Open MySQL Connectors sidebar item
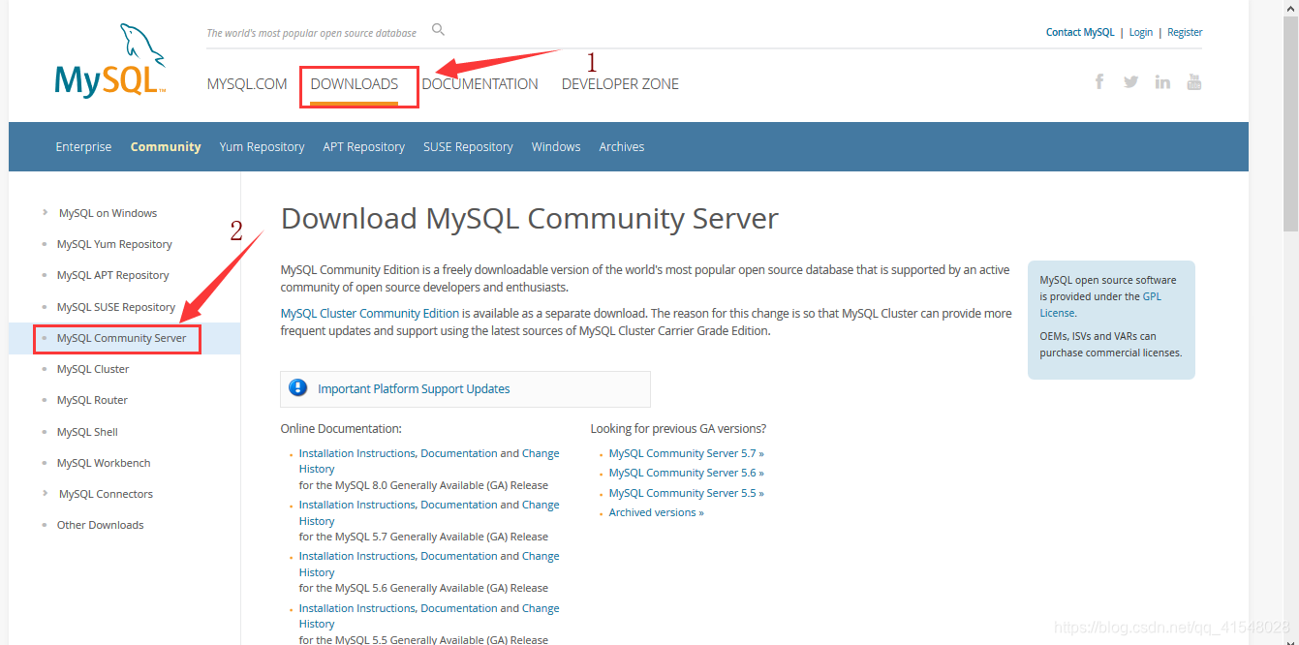The height and width of the screenshot is (645, 1299). tap(106, 494)
